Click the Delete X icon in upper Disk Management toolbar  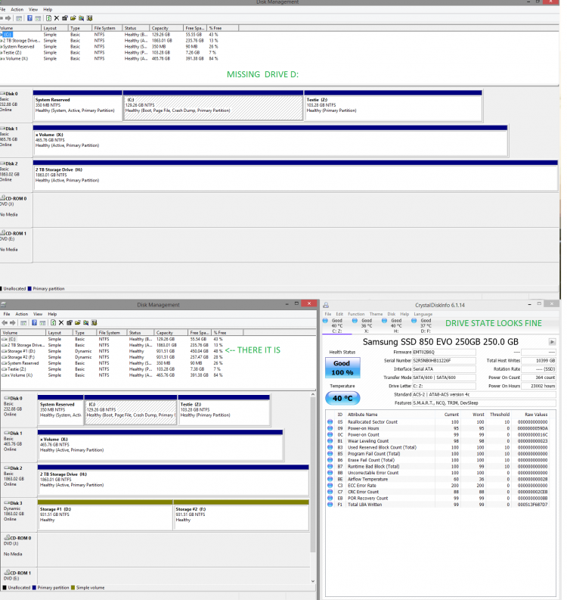57,18
